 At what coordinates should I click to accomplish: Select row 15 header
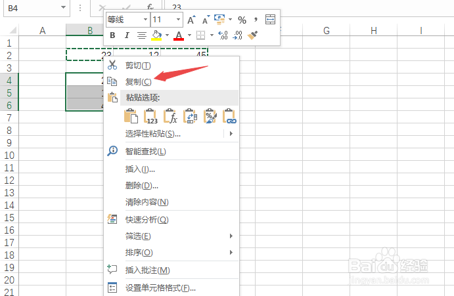pos(9,218)
